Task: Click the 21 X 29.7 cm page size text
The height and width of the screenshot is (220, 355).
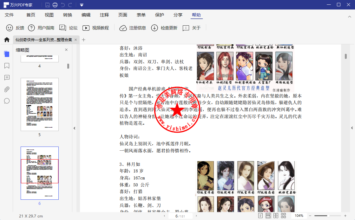Action: [x=31, y=216]
